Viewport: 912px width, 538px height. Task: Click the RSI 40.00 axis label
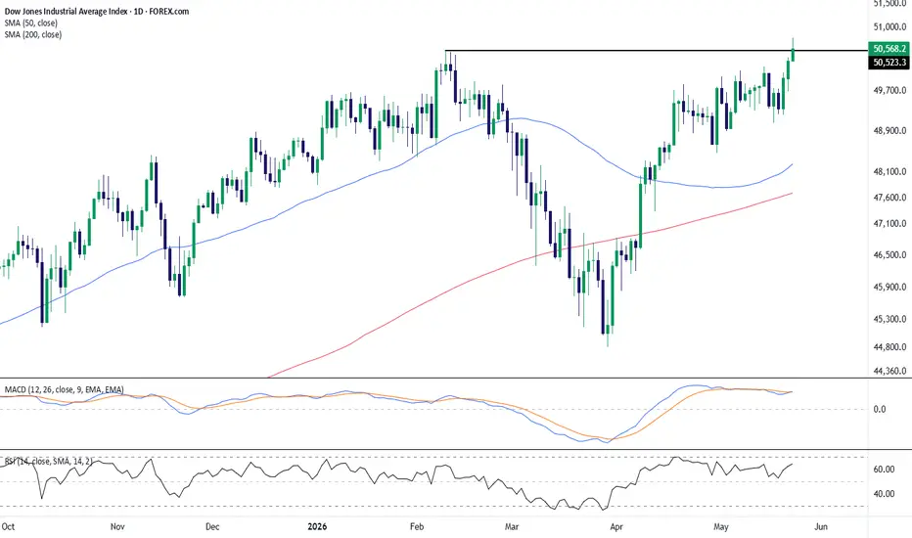884,494
